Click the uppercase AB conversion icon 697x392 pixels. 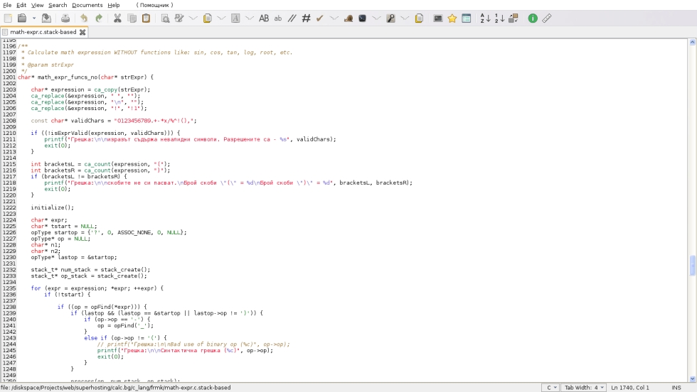(x=264, y=18)
